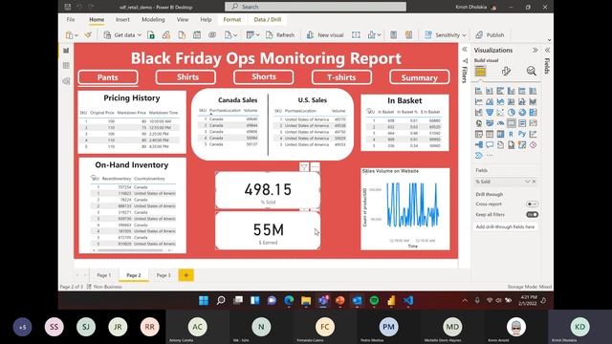Select the Card visual icon
Screen dimensions: 612x344
coord(512,123)
